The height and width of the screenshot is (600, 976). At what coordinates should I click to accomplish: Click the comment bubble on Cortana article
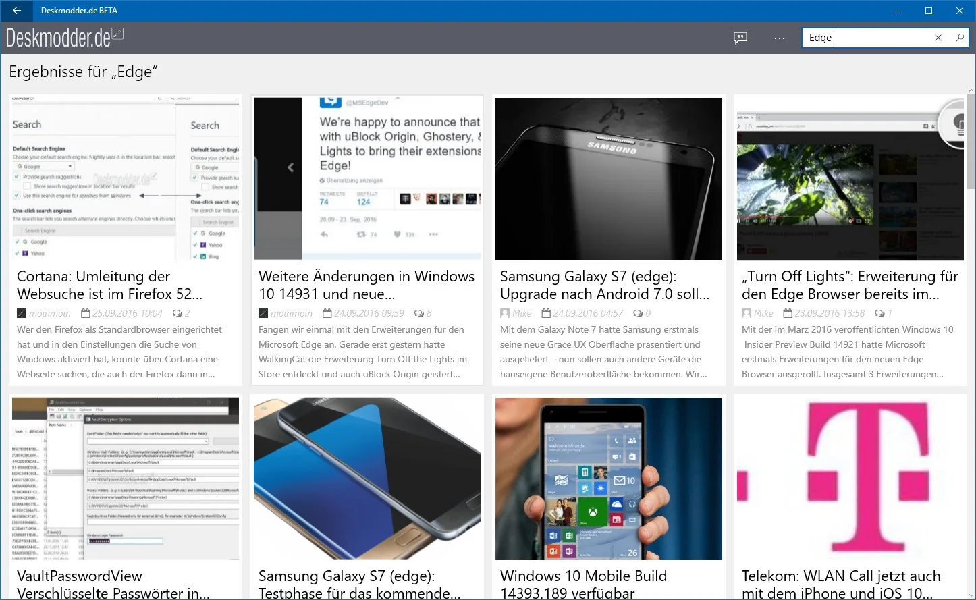point(178,313)
